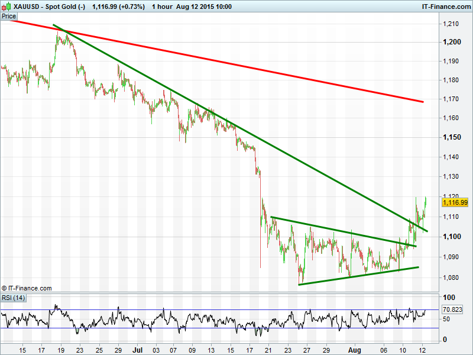Click the RSI axis 50 level label
Screen dimensions: 473x355
pyautogui.click(x=446, y=319)
